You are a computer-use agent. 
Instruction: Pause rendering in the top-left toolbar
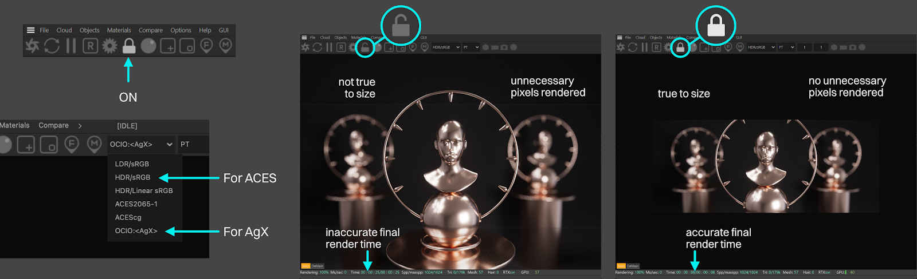pyautogui.click(x=71, y=46)
